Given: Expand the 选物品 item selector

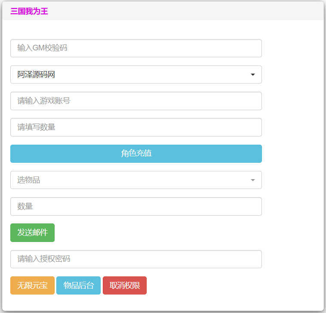Looking at the screenshot, I should (x=136, y=180).
